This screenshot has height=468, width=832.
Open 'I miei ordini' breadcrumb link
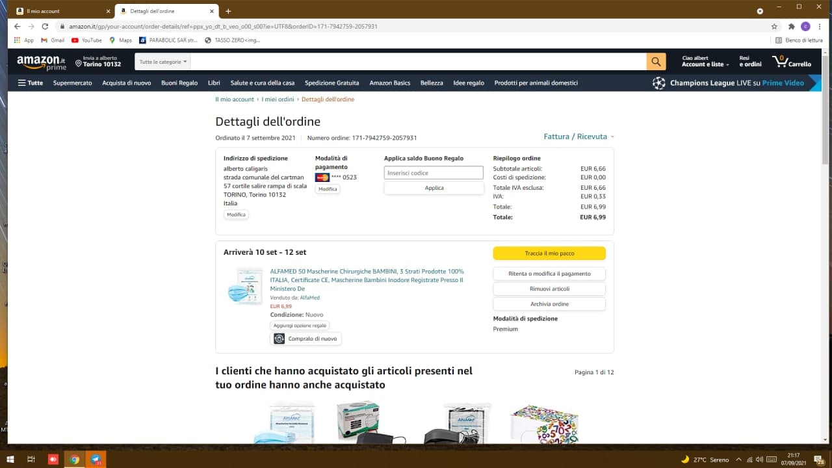point(278,99)
